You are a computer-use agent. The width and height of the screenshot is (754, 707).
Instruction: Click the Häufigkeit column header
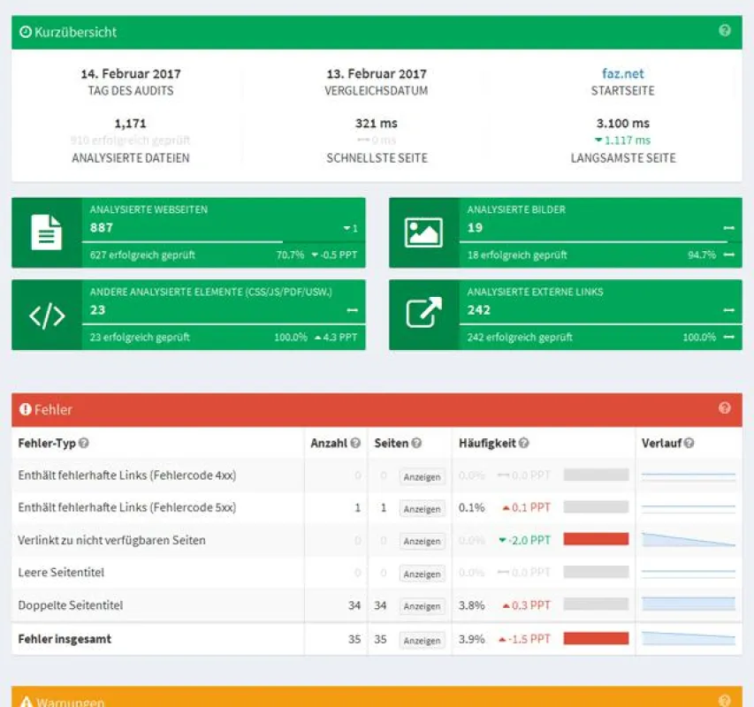coord(487,443)
